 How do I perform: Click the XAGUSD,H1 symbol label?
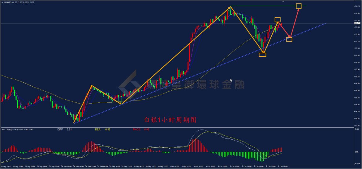click(x=9, y=2)
